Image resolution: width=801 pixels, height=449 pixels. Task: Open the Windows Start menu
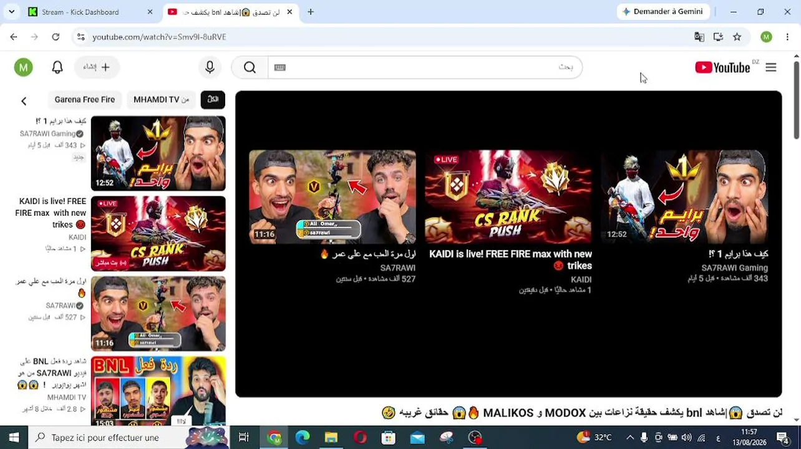[14, 437]
